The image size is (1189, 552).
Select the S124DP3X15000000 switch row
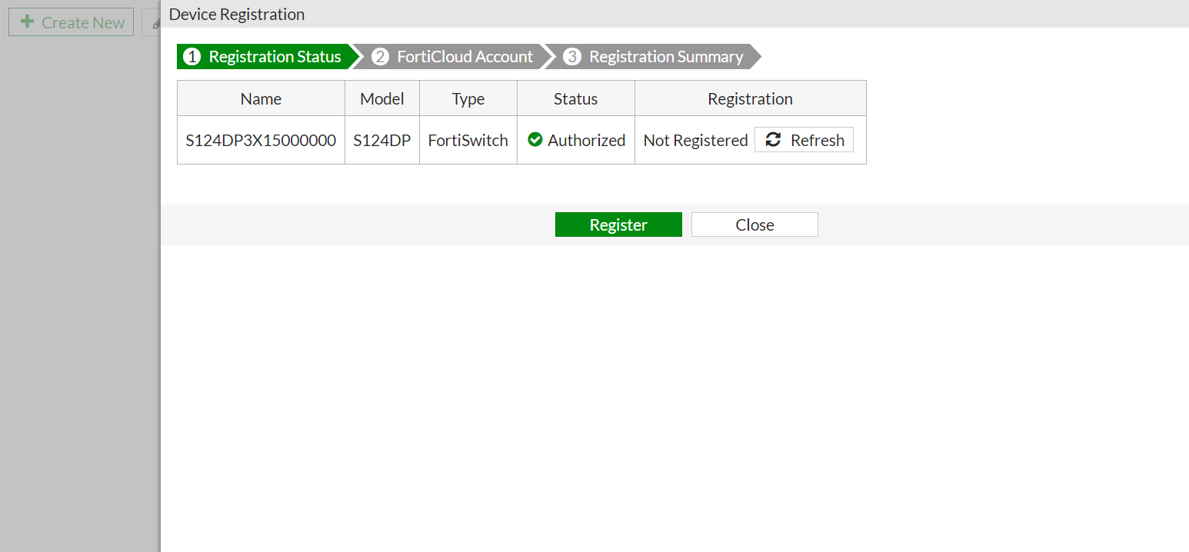click(260, 140)
